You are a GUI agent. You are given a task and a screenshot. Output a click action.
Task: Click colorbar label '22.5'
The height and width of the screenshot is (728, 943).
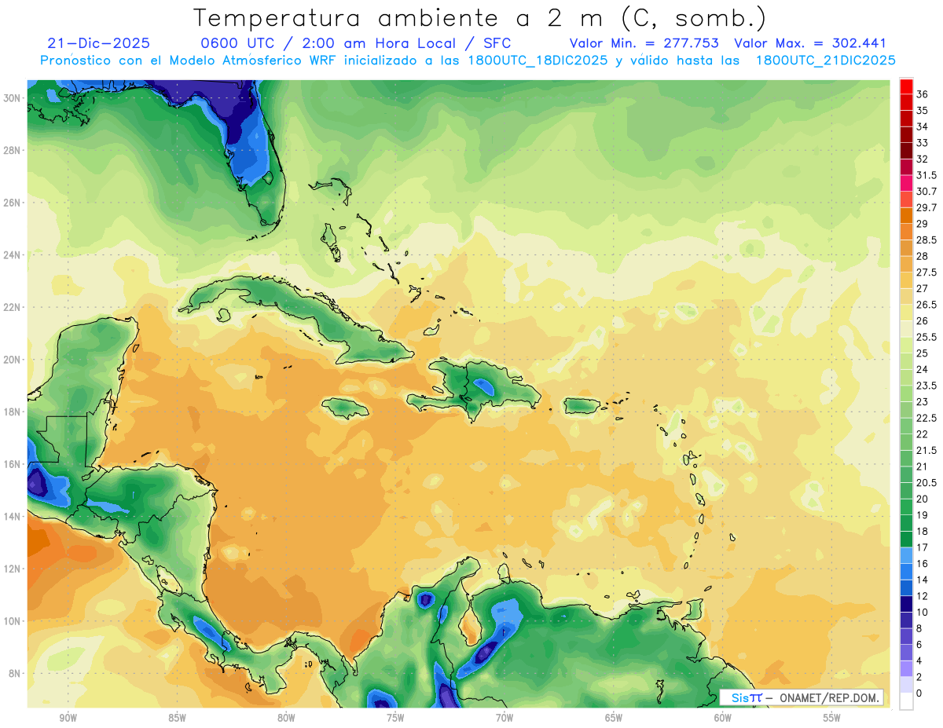click(926, 418)
